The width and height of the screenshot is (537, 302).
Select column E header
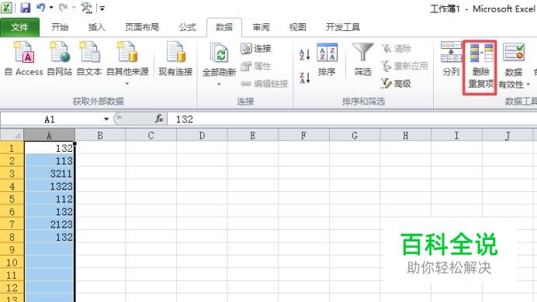(252, 136)
